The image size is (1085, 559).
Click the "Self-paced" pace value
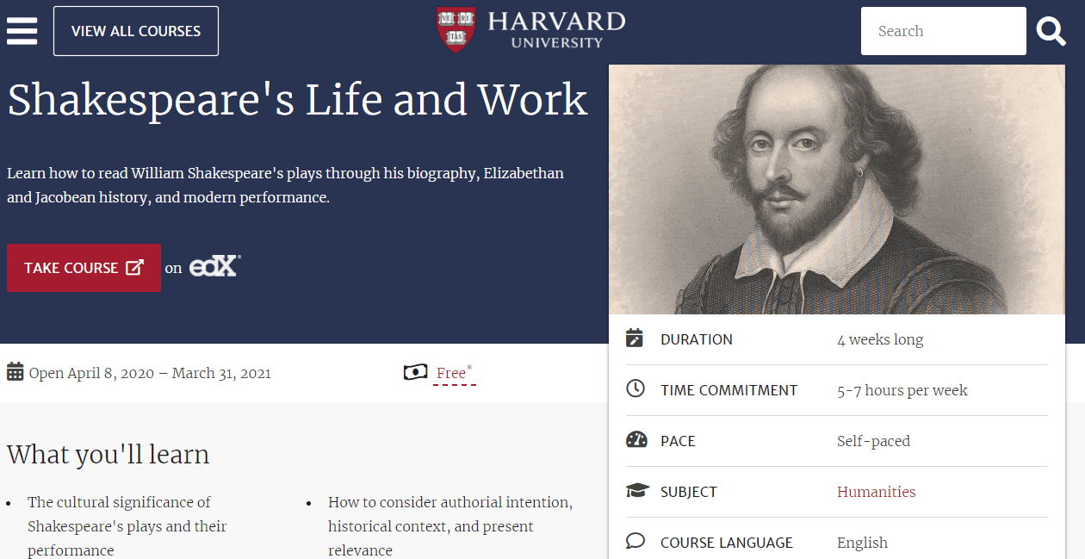(873, 441)
